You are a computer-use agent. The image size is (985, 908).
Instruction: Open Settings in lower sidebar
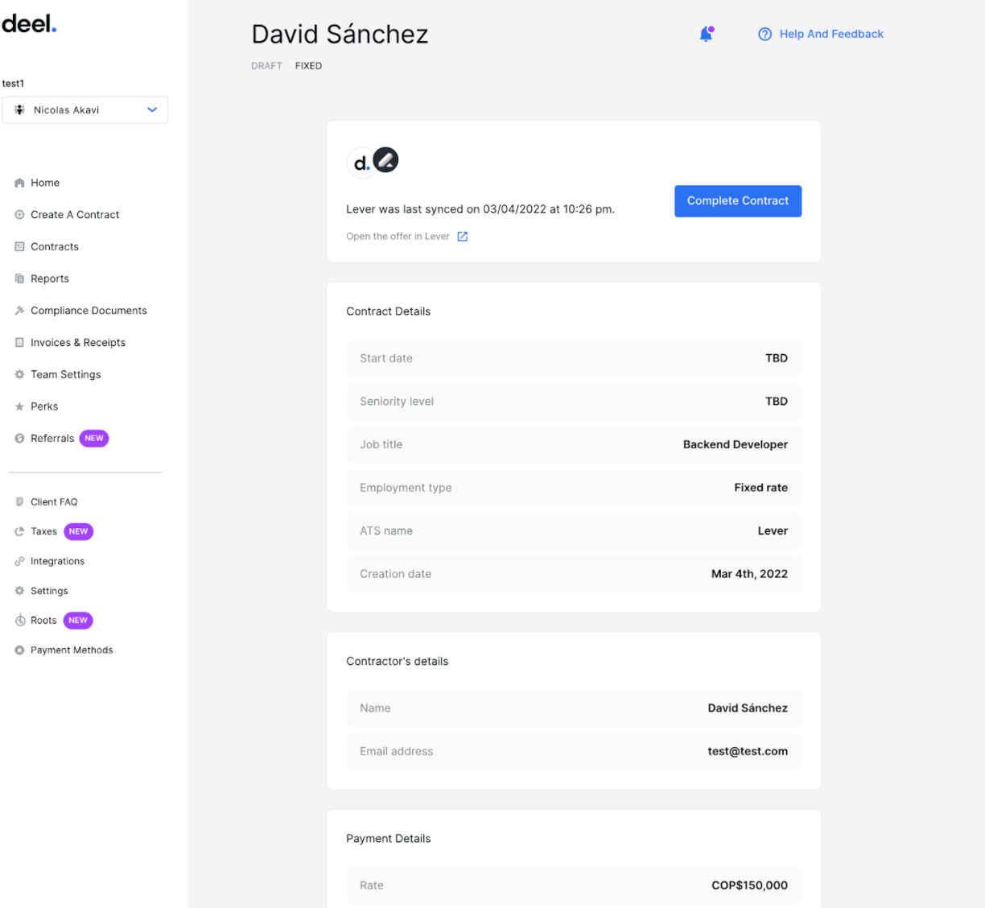[x=49, y=591]
